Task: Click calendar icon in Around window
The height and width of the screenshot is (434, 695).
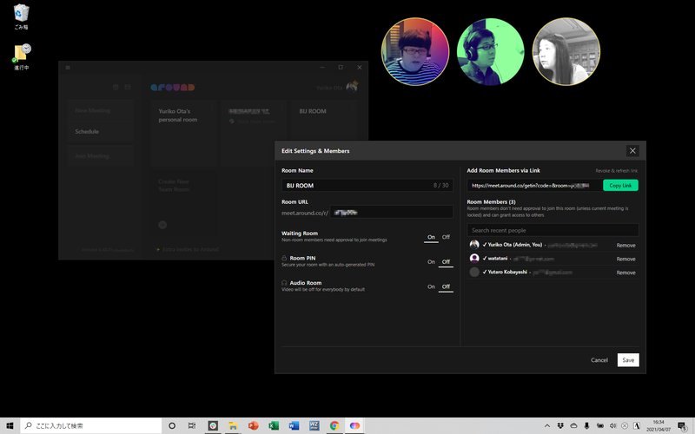Action: pyautogui.click(x=116, y=88)
